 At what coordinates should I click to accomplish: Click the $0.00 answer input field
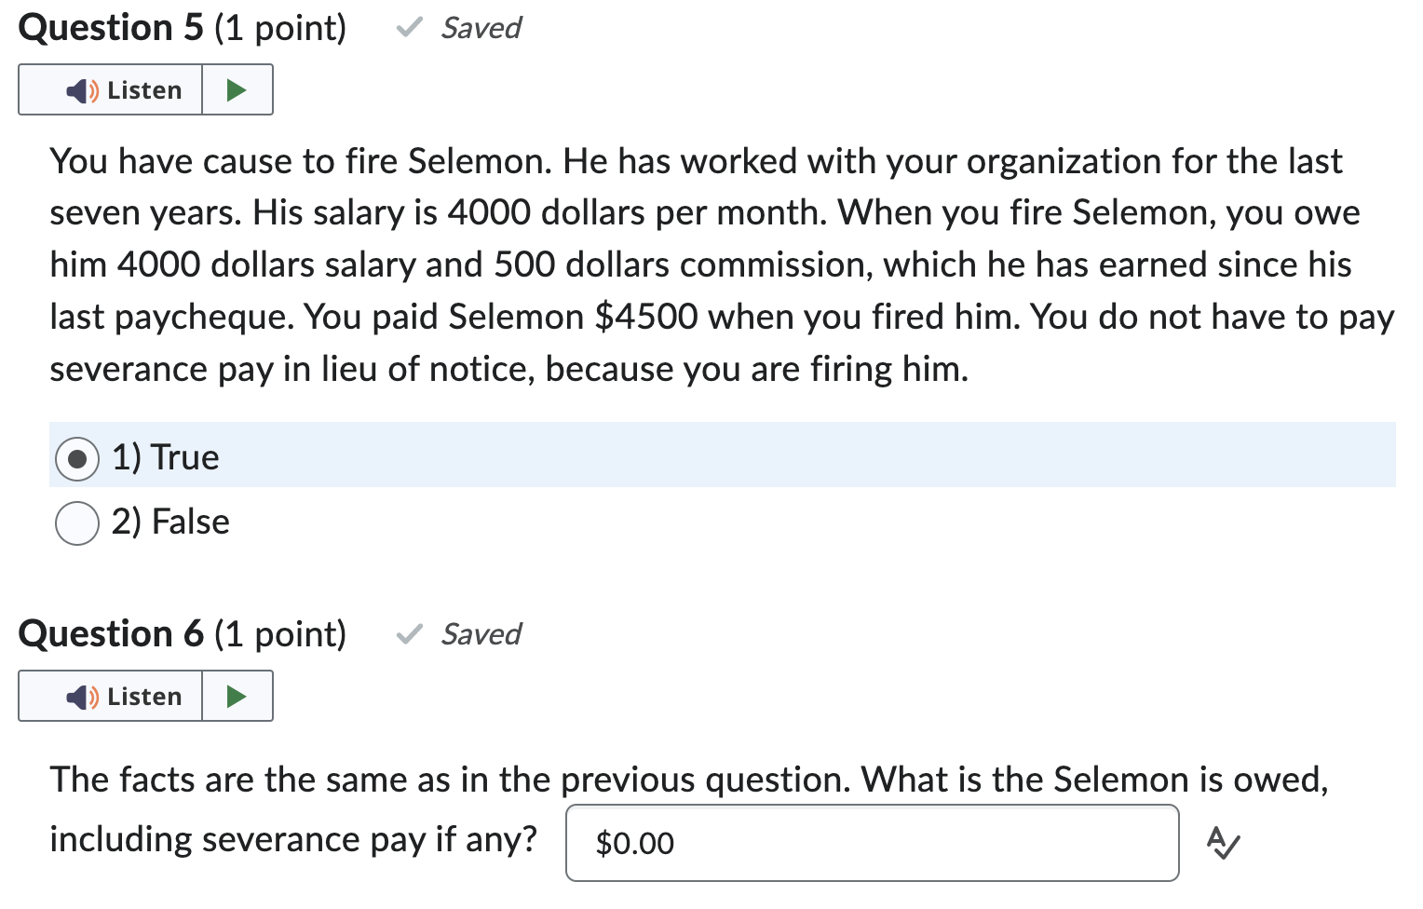click(x=871, y=842)
